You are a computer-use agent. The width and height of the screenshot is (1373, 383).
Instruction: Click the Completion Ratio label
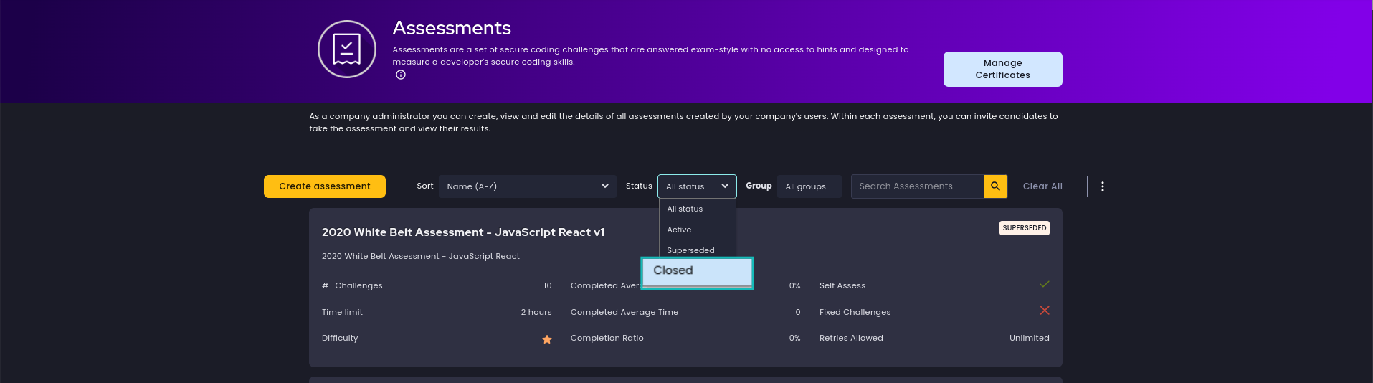coord(607,338)
